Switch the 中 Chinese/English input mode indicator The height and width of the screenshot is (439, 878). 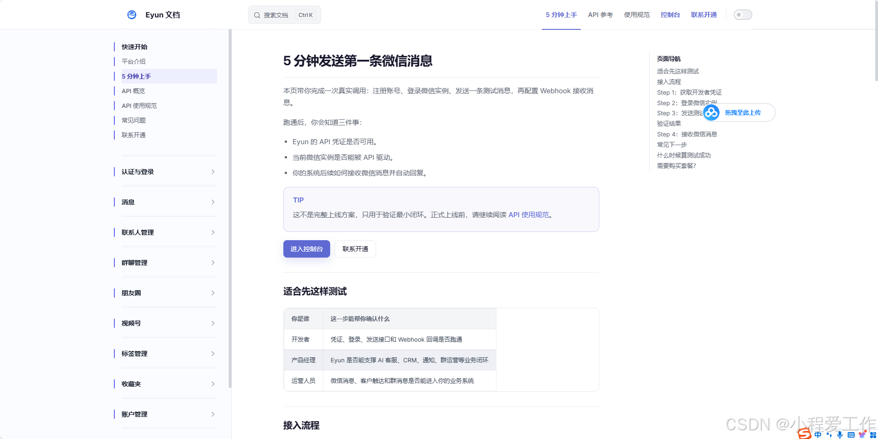pyautogui.click(x=818, y=434)
